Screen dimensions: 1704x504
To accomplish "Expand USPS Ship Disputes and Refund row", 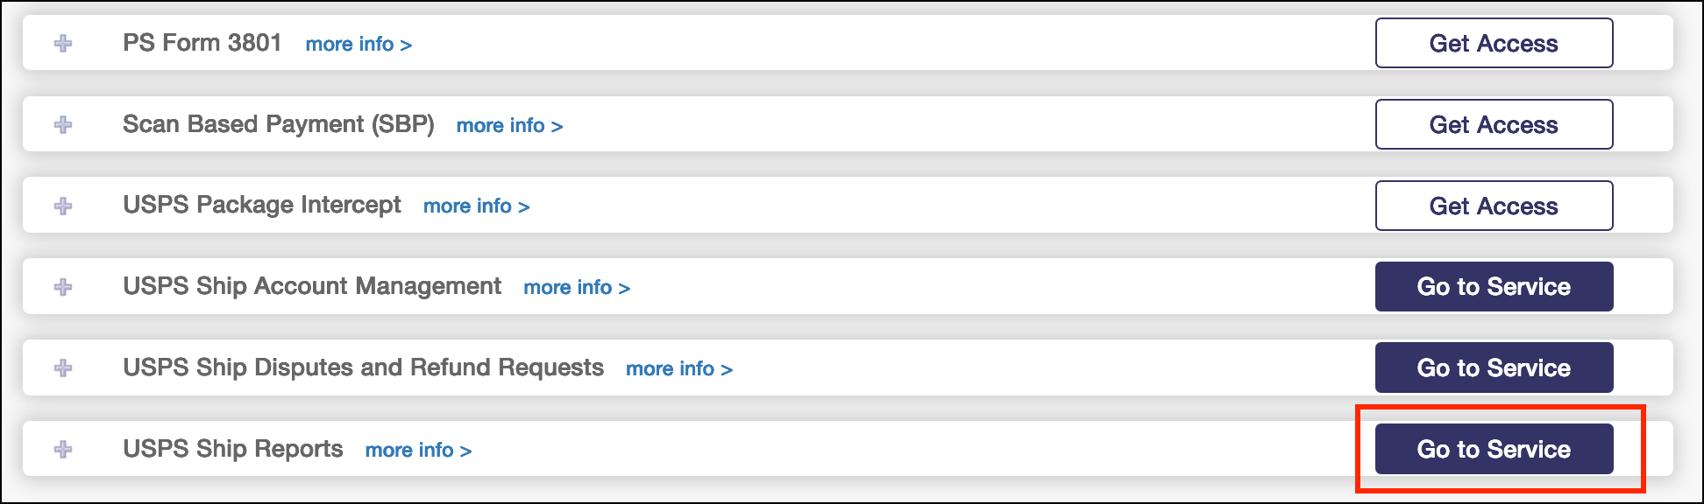I will coord(63,367).
